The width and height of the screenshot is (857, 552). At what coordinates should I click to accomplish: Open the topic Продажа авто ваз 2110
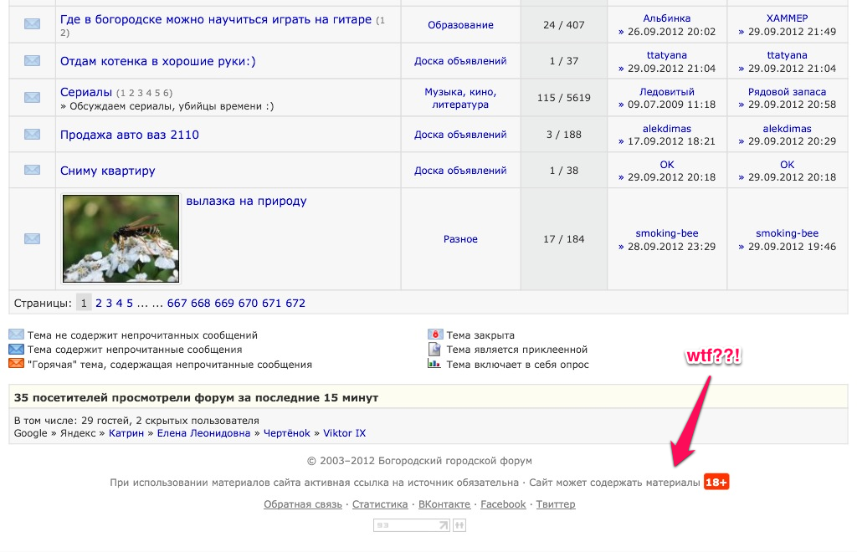point(130,135)
